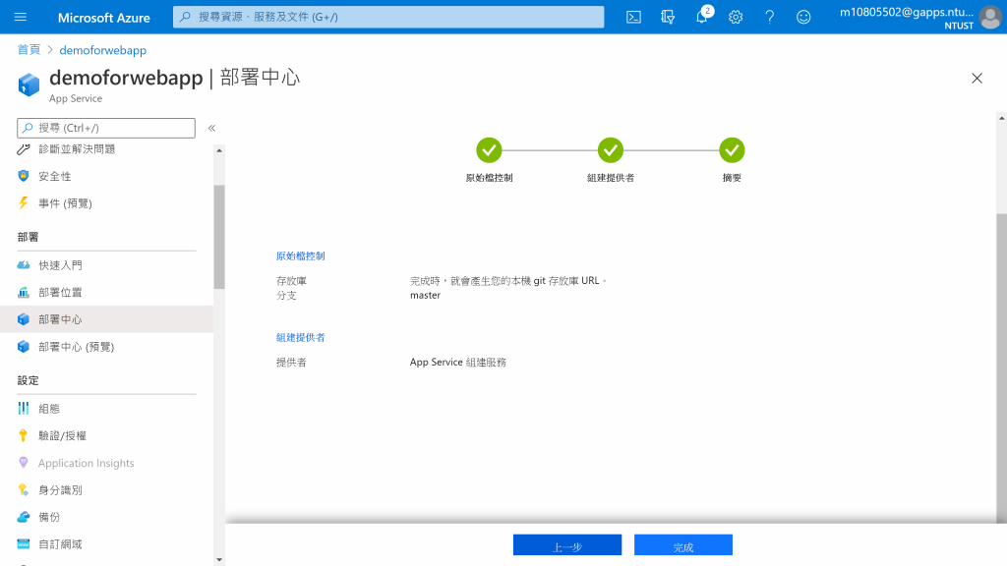The width and height of the screenshot is (1007, 566).
Task: Click the 存放庫 label
Action: pos(291,280)
